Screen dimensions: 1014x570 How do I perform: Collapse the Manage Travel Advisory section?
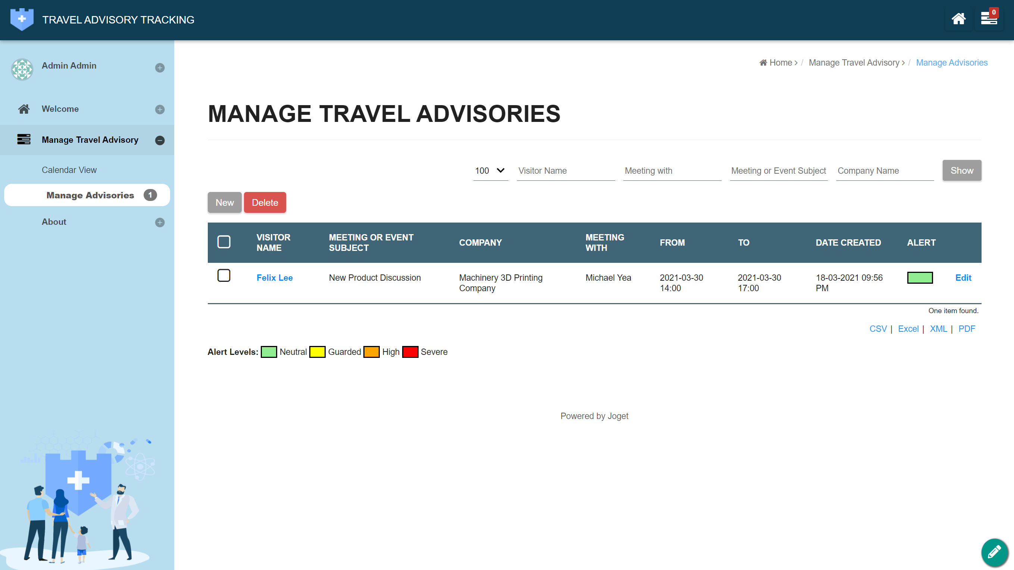click(x=160, y=140)
